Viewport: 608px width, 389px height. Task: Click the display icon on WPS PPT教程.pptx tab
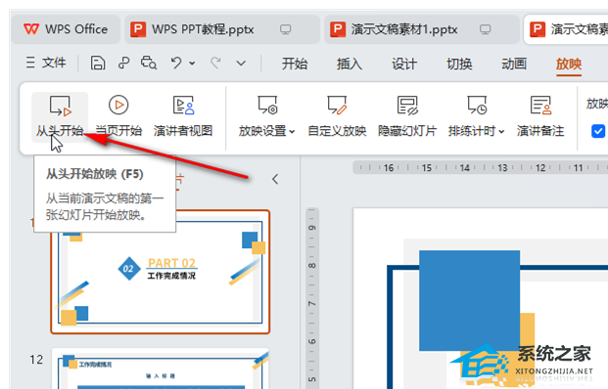coord(285,29)
